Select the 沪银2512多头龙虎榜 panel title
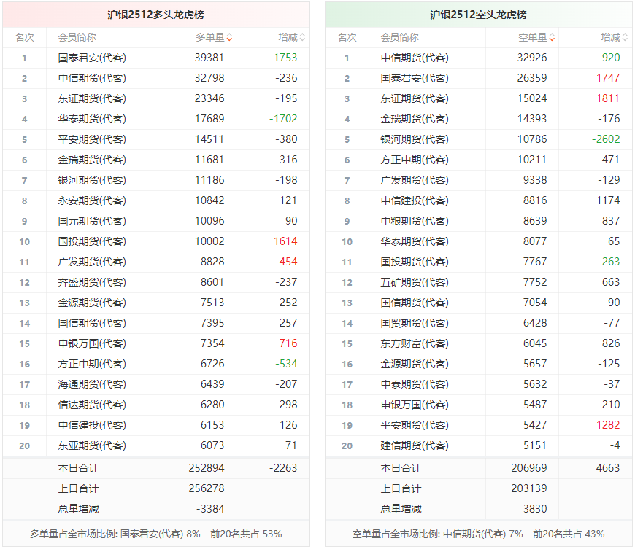 155,15
